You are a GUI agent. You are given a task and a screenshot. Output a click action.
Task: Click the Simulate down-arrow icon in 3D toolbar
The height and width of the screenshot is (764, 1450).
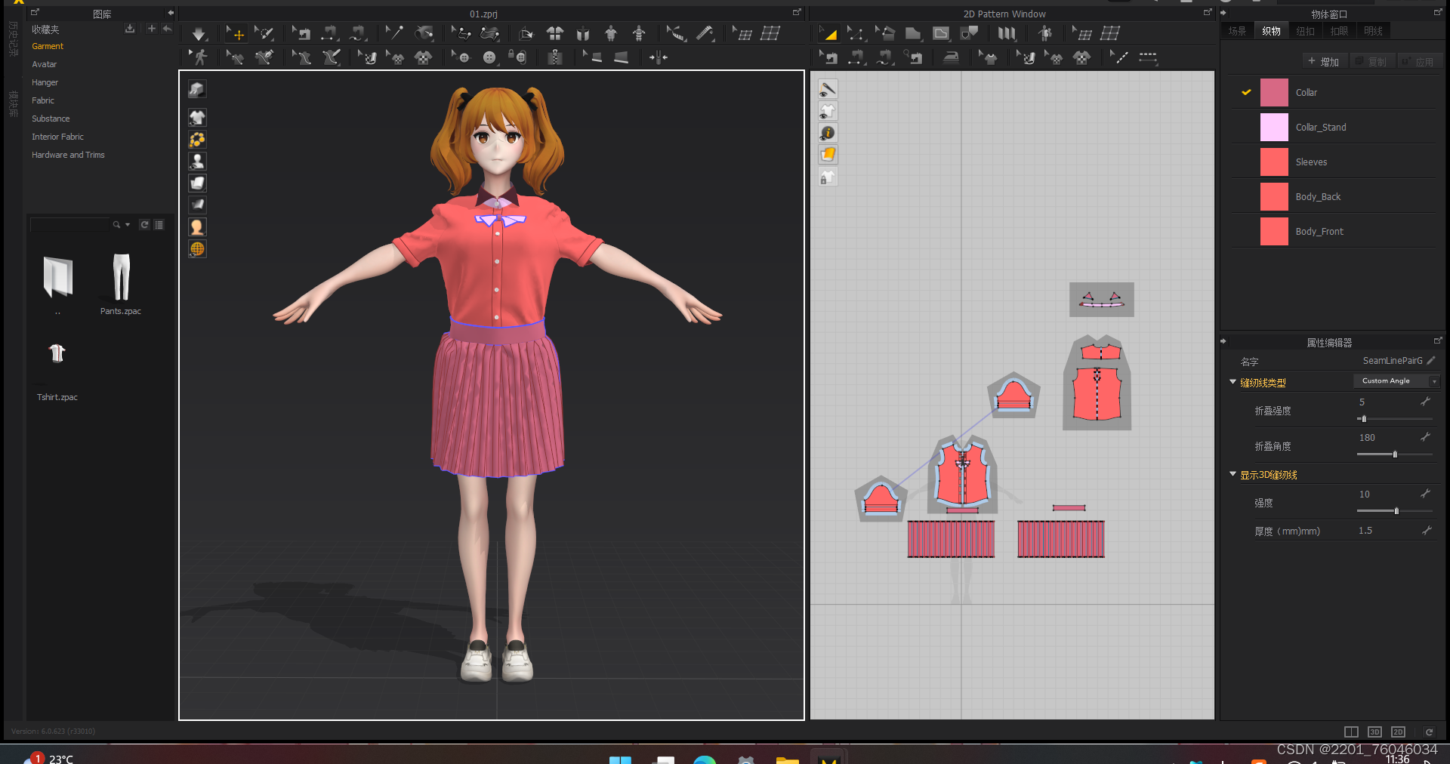(199, 34)
